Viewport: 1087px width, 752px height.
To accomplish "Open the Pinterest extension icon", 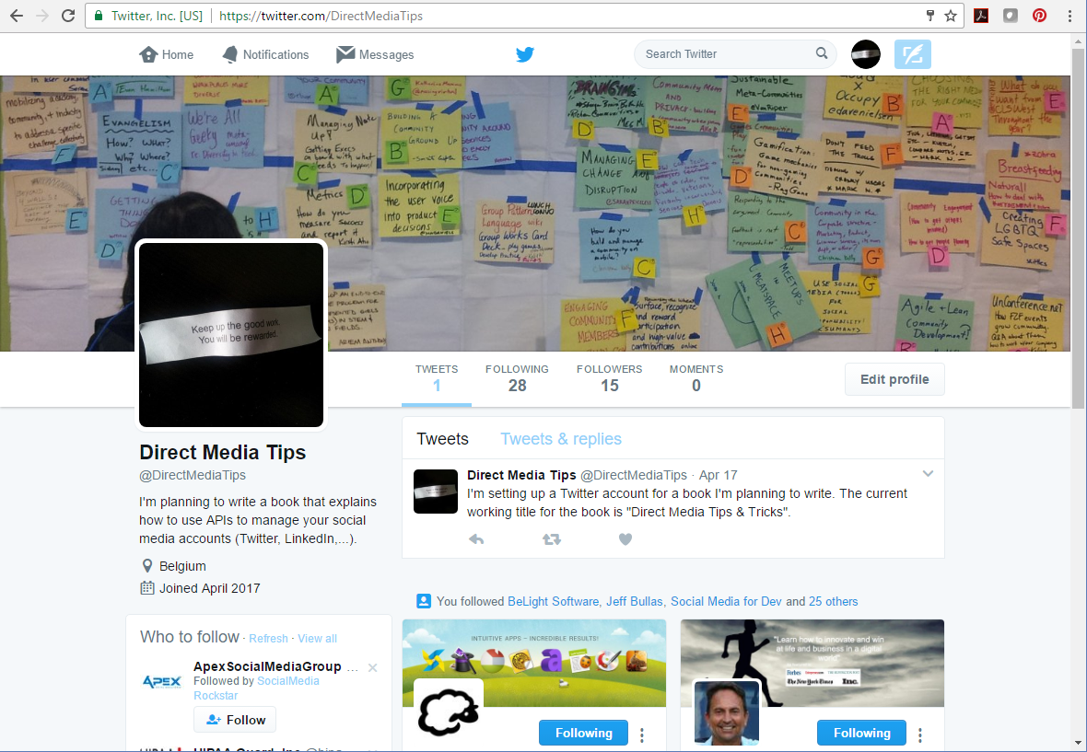I will [1039, 16].
